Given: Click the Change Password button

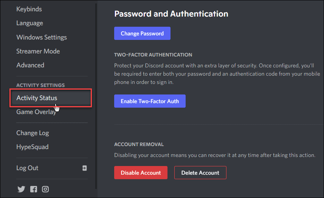Looking at the screenshot, I should click(142, 34).
